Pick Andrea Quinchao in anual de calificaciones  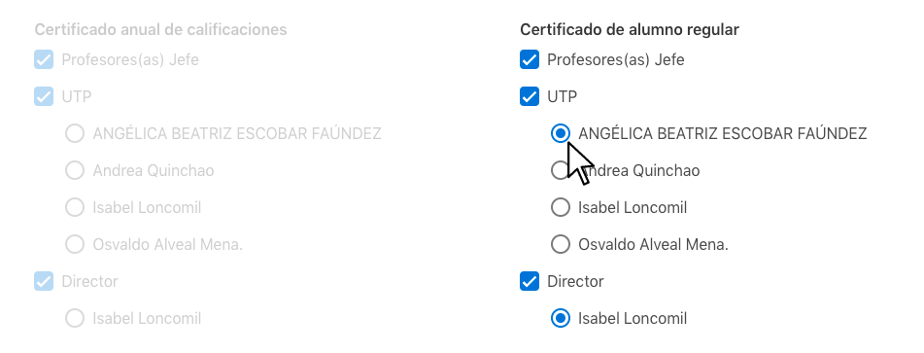(75, 171)
